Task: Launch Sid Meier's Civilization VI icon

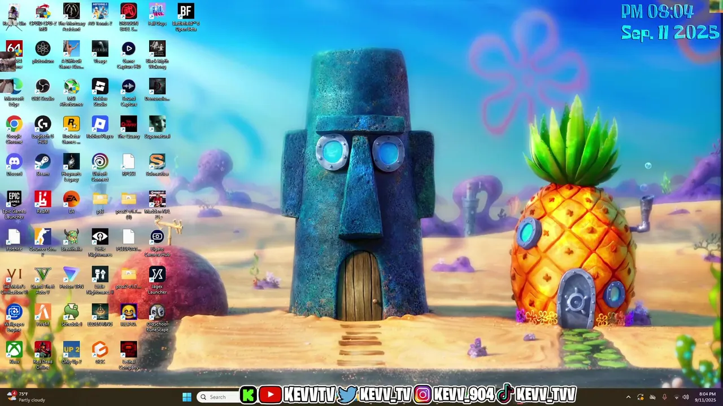Action: tap(14, 280)
